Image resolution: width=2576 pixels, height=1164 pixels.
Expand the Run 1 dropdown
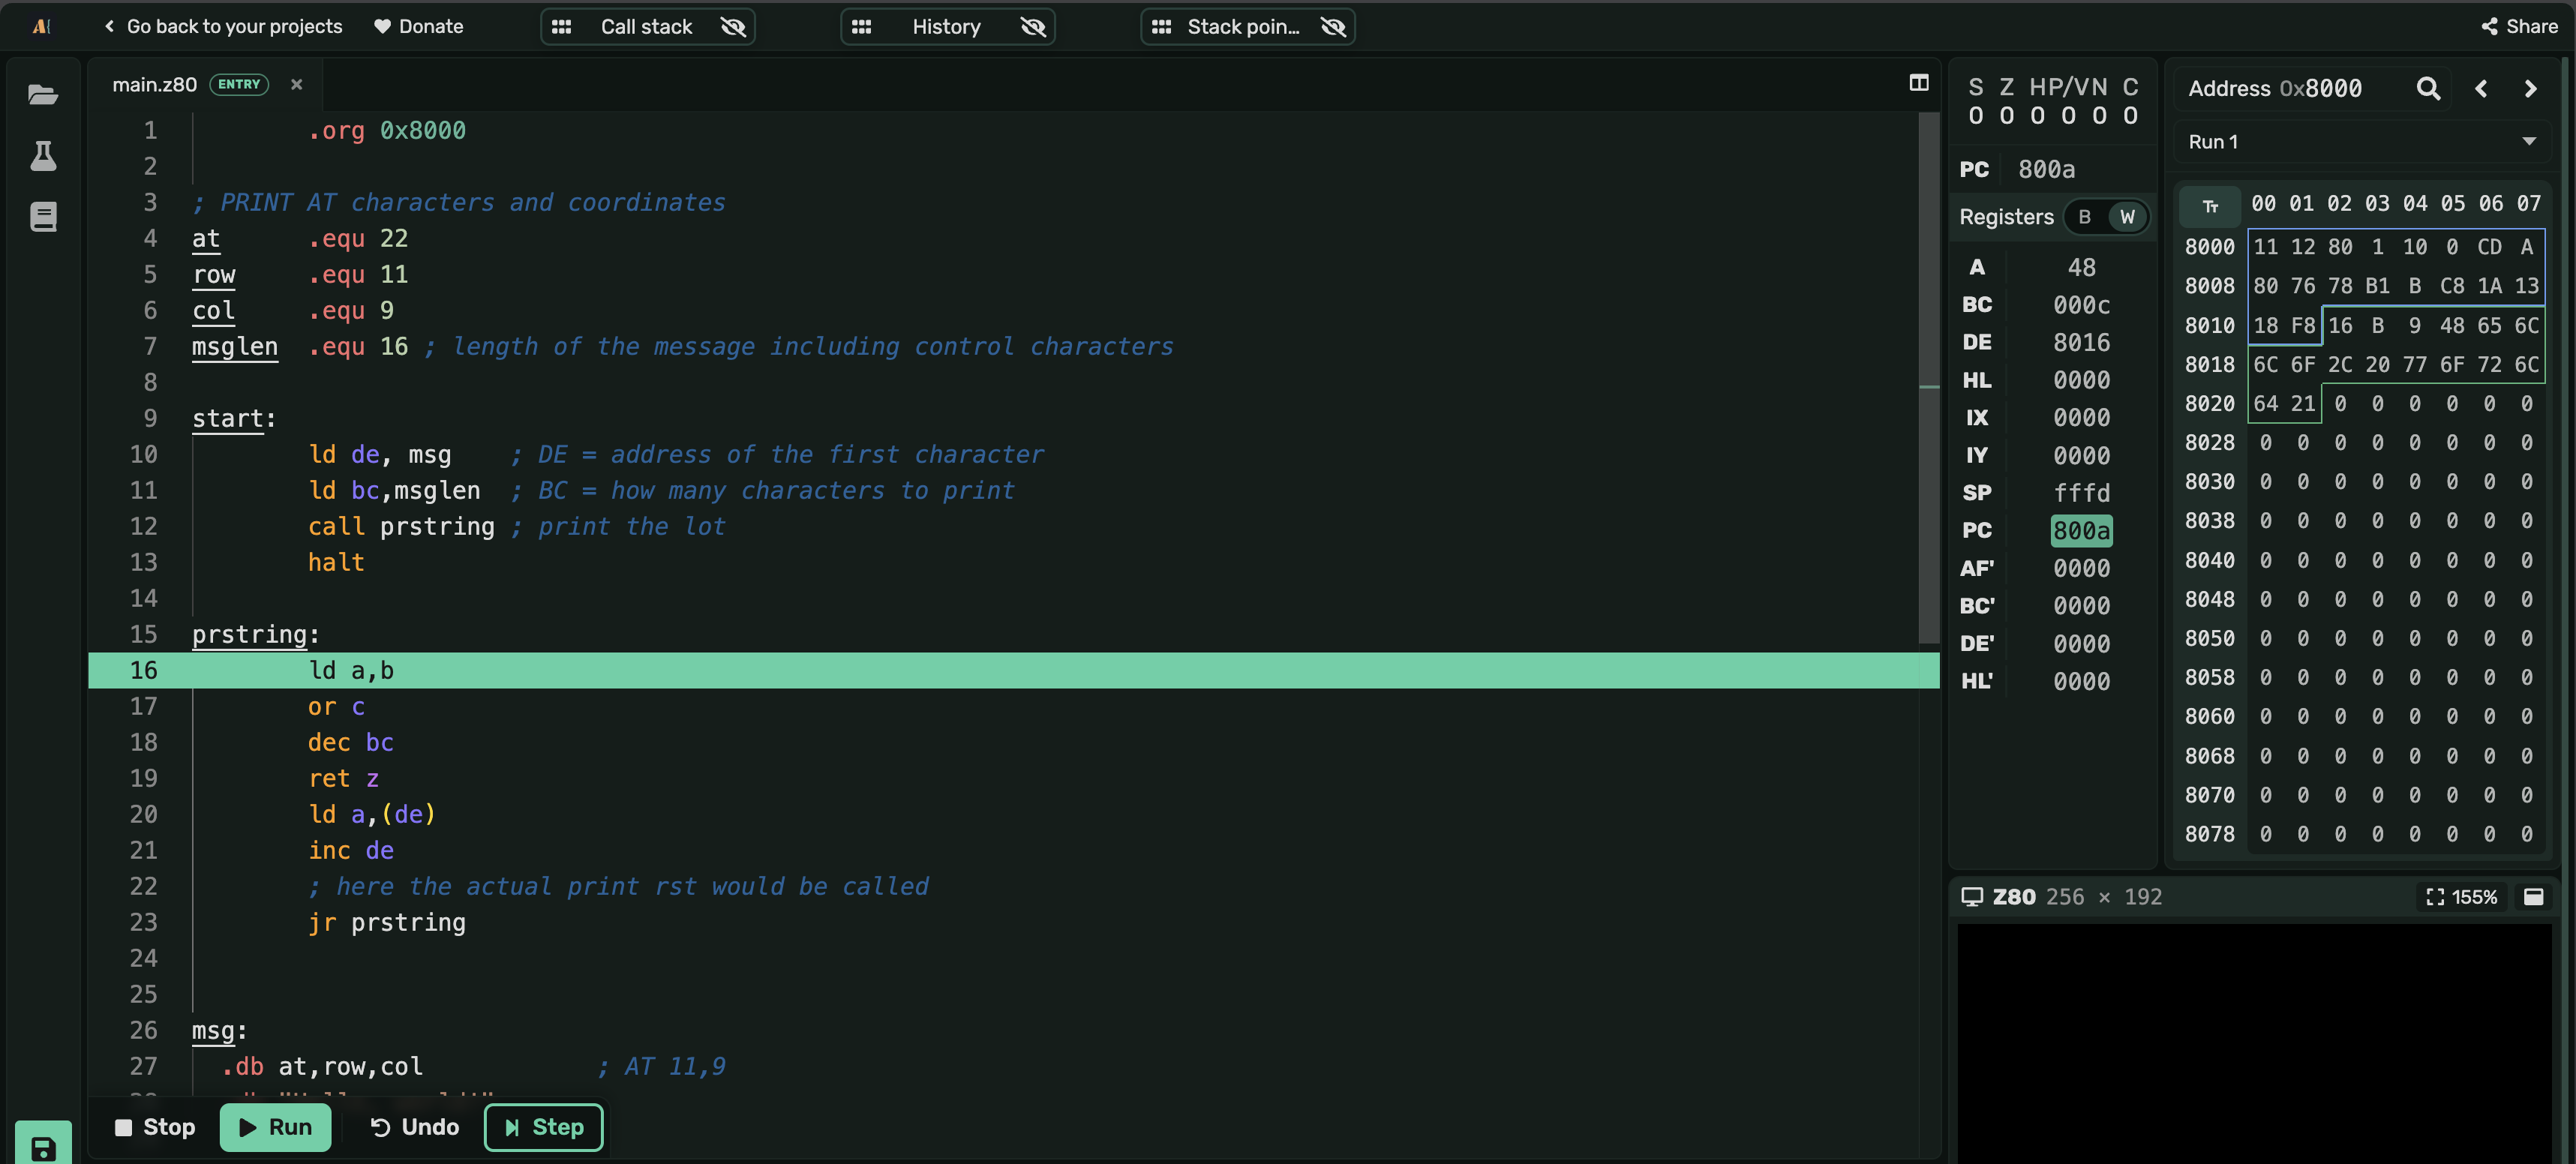(x=2362, y=142)
